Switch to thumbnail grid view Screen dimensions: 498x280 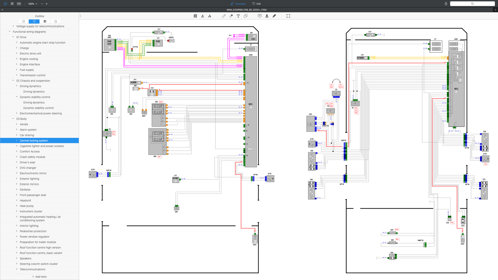pyautogui.click(x=12, y=4)
